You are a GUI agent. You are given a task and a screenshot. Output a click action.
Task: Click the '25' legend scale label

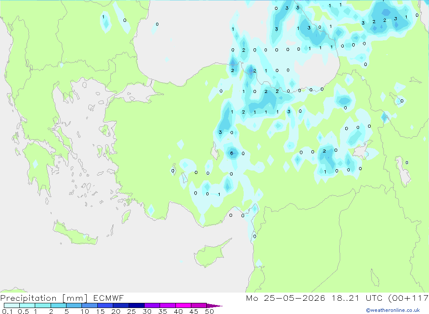pyautogui.click(x=132, y=311)
